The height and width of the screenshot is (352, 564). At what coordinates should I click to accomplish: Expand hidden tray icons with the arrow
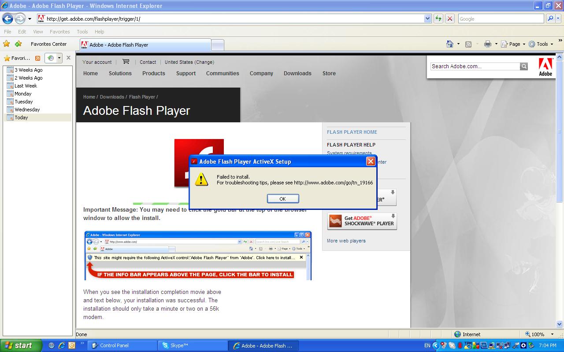pyautogui.click(x=436, y=345)
